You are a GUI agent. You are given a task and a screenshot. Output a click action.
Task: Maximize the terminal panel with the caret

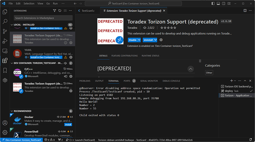click(245, 81)
